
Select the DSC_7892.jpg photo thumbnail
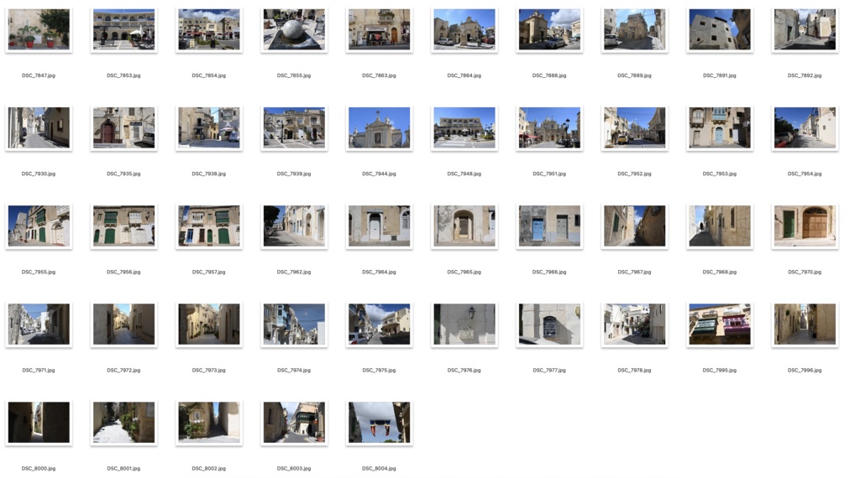pyautogui.click(x=805, y=29)
